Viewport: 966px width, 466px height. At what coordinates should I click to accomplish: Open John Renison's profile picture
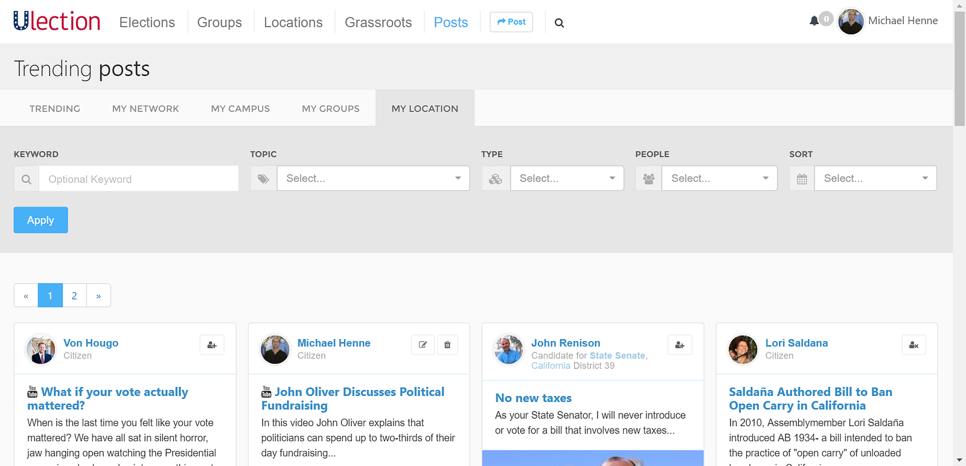point(509,349)
